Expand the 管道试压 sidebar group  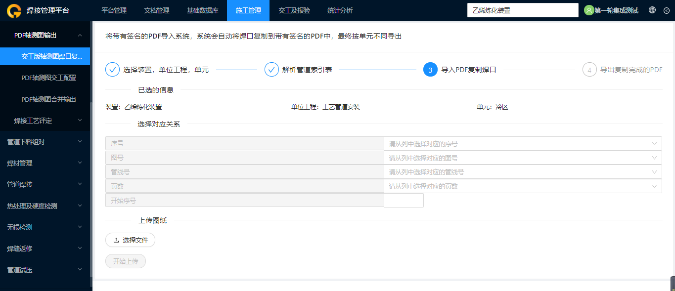45,270
